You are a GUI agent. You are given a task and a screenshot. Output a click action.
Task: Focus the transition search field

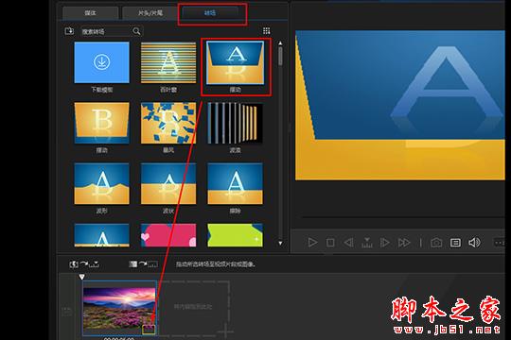105,31
